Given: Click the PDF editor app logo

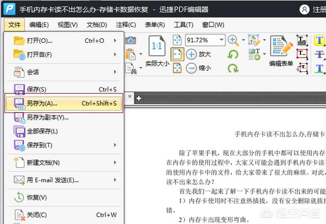Looking at the screenshot, I should (x=10, y=9).
